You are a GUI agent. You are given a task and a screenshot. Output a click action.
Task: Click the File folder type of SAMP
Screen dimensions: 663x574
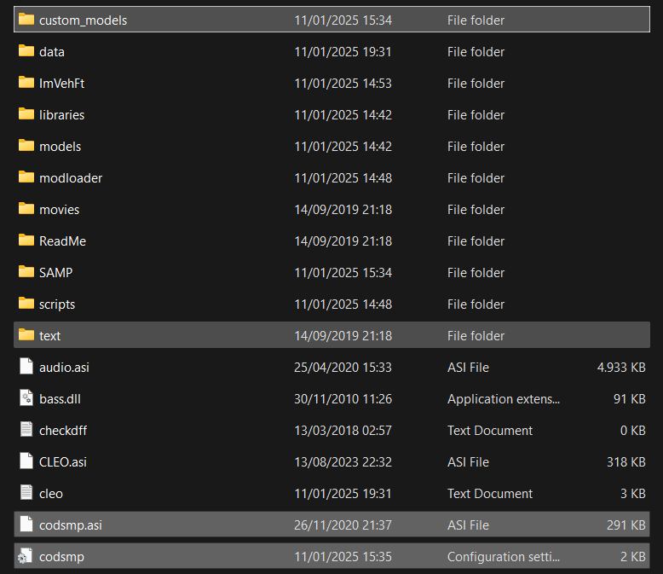(x=476, y=273)
